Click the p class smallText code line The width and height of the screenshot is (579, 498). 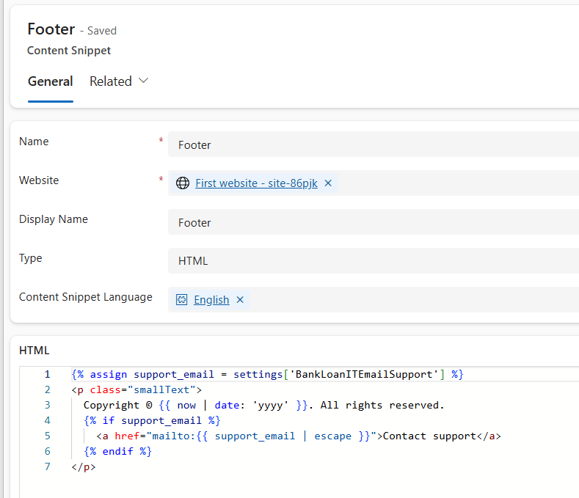tap(136, 390)
